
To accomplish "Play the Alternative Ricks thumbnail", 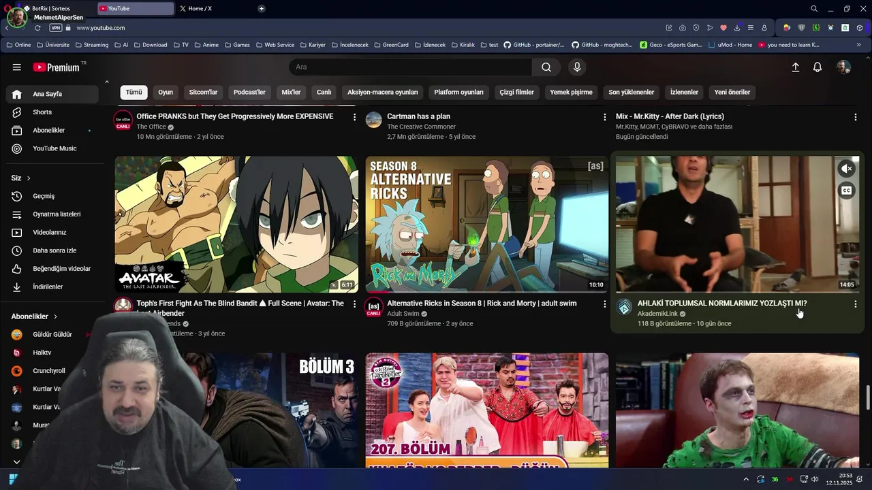I will [487, 225].
